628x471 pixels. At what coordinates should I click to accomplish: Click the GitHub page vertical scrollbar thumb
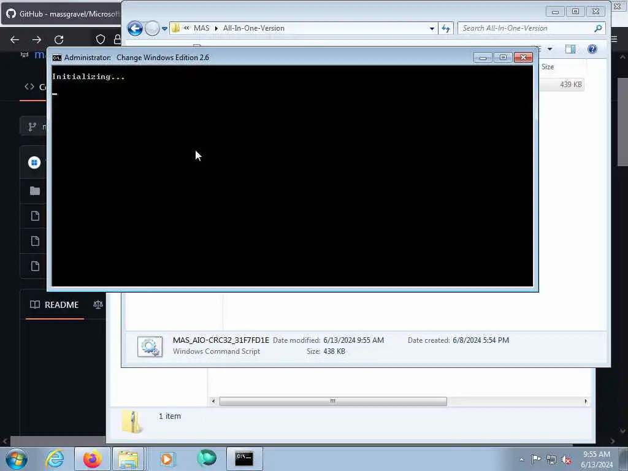[x=622, y=122]
